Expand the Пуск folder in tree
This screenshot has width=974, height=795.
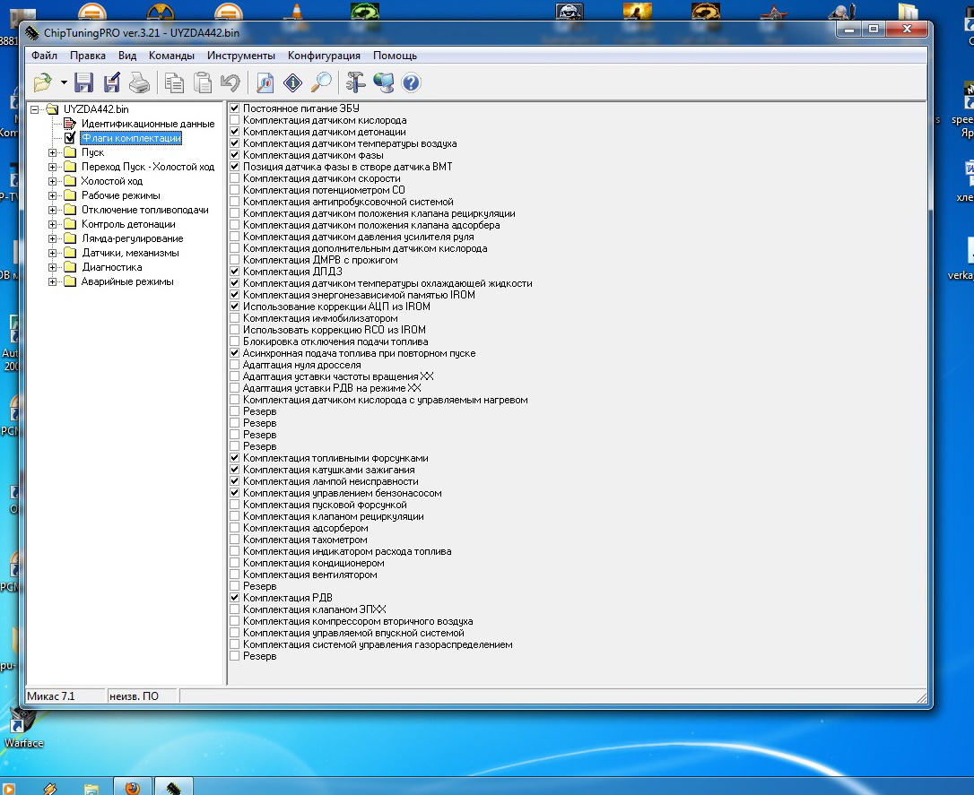click(53, 152)
